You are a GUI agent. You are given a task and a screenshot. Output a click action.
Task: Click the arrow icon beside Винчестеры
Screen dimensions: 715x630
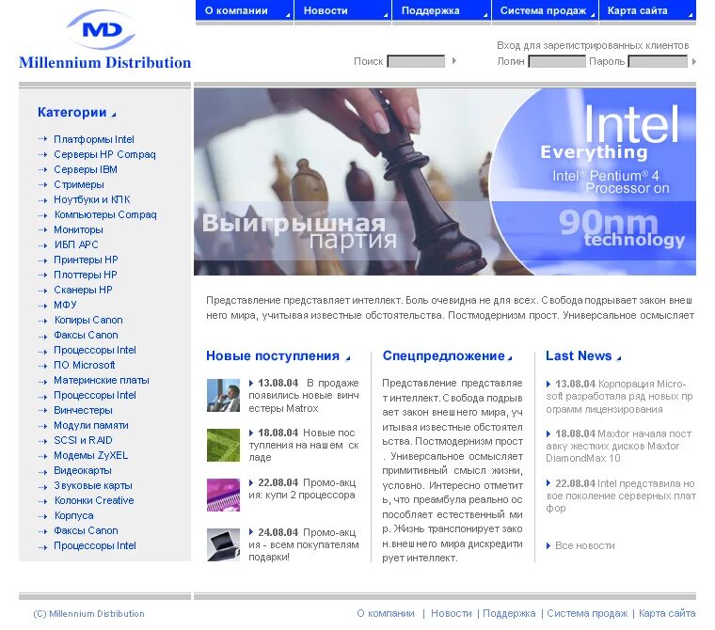(x=43, y=410)
